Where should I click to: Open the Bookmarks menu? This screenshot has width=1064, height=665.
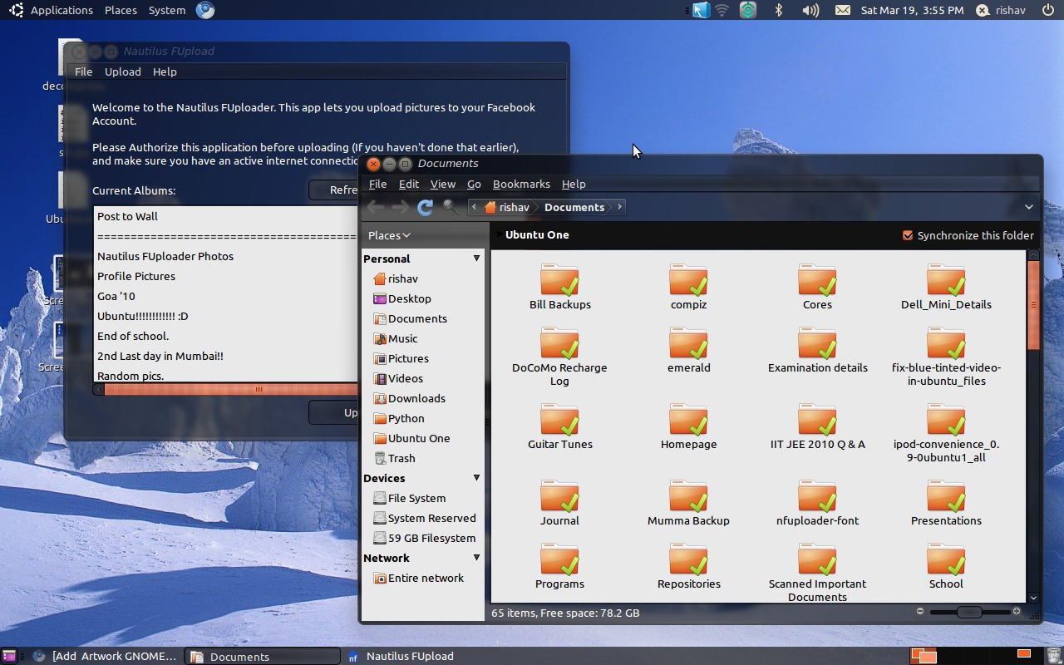click(521, 184)
